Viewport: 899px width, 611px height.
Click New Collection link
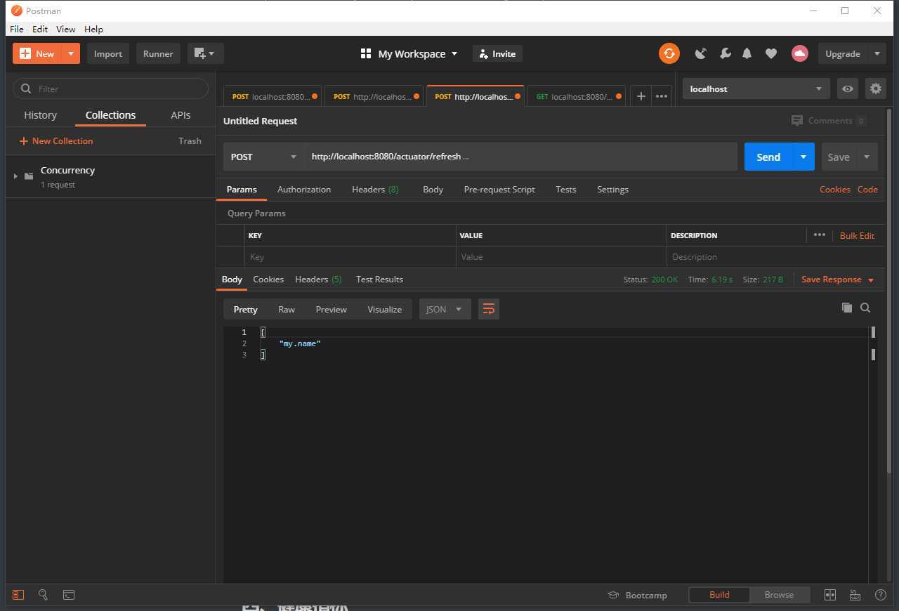click(x=56, y=140)
